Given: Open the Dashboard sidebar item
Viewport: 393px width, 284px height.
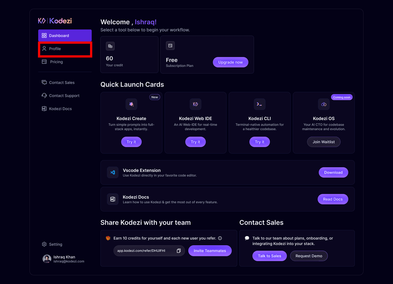Looking at the screenshot, I should click(65, 35).
